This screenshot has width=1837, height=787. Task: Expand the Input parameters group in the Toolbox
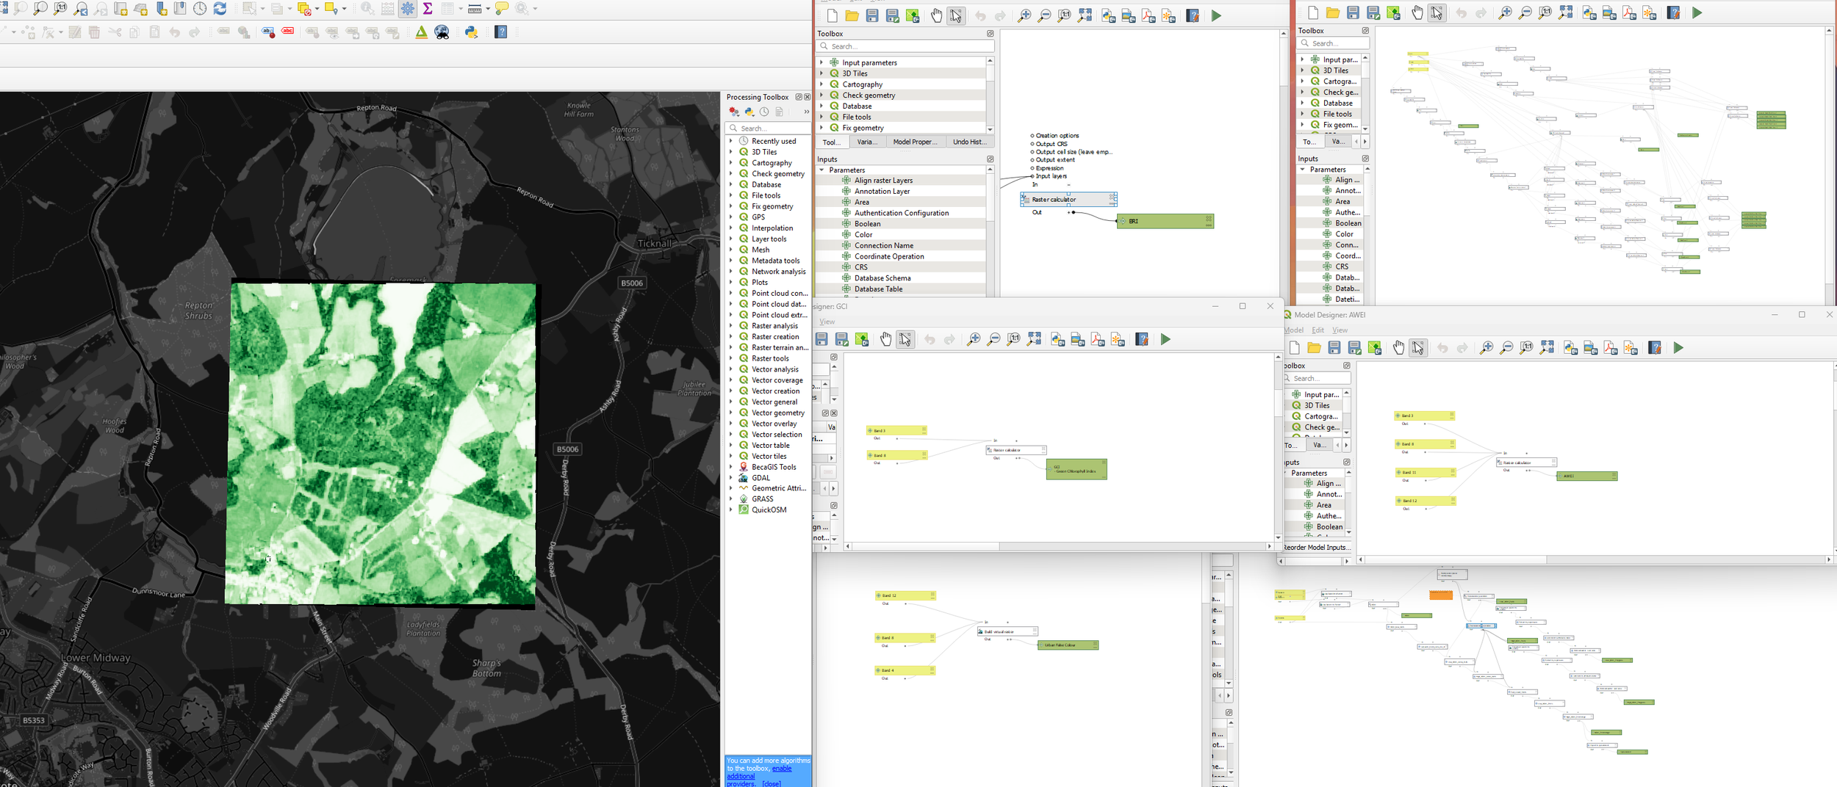click(822, 62)
